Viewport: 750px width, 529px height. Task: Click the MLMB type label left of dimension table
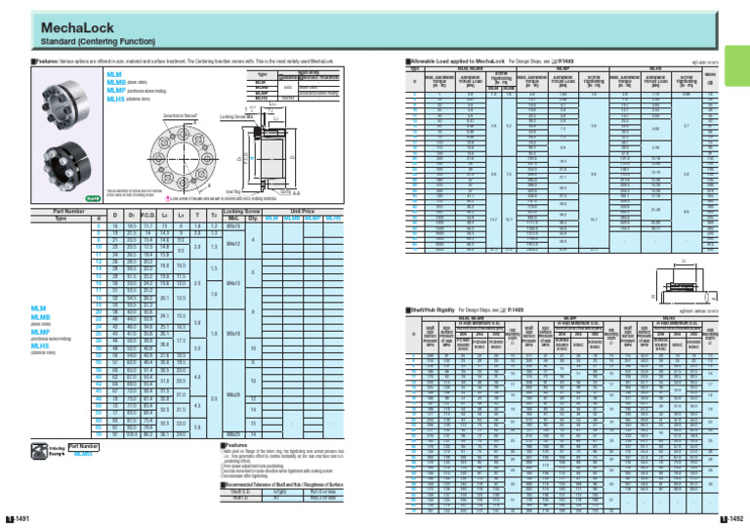pos(41,317)
